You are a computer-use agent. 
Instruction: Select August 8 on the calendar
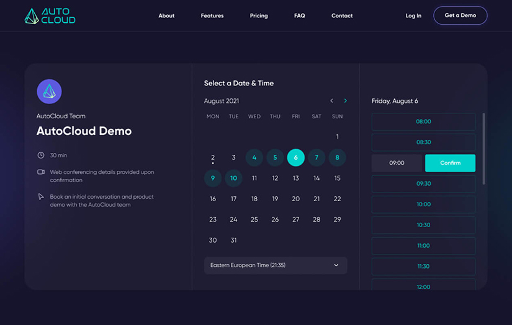338,158
